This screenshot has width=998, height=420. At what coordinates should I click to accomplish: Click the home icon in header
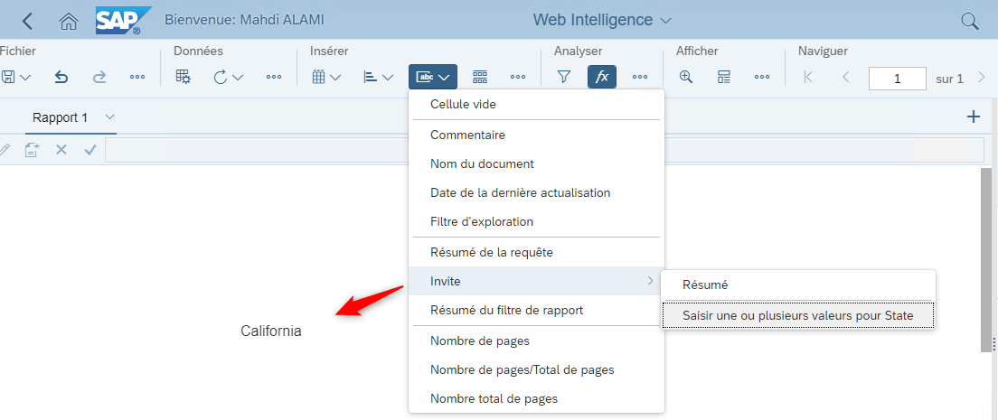point(68,21)
